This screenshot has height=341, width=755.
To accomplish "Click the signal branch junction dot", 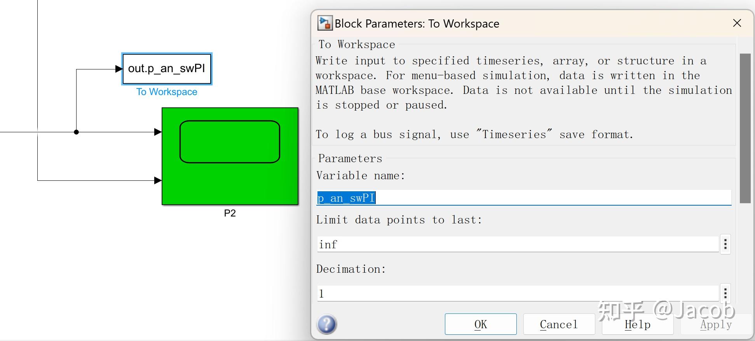I will (77, 132).
